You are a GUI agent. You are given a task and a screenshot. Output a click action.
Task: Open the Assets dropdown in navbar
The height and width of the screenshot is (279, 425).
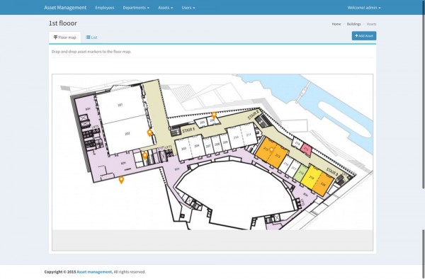pyautogui.click(x=165, y=8)
